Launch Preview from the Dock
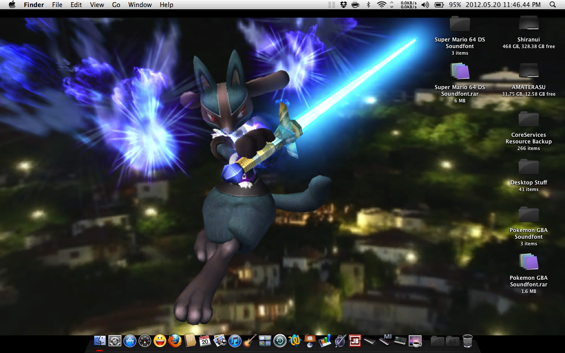The height and width of the screenshot is (353, 565). 220,341
